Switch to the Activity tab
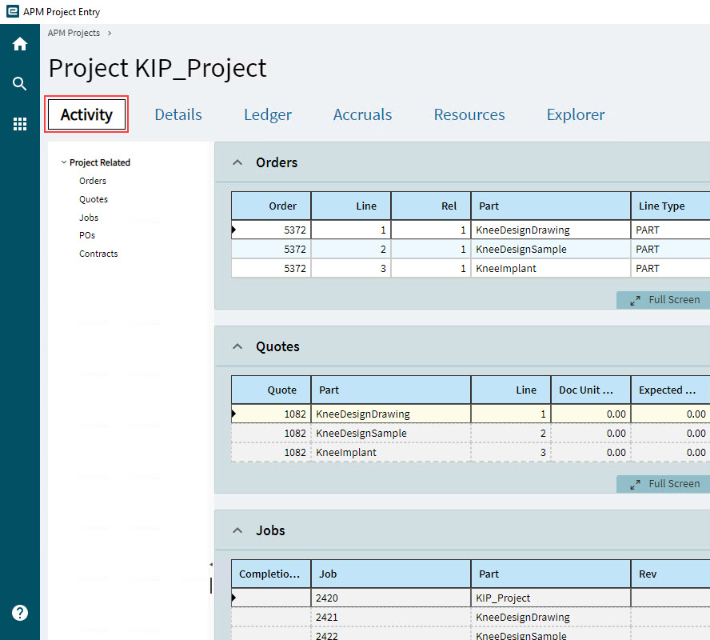 coord(86,114)
